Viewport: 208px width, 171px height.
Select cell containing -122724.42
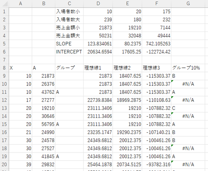pos(157,52)
